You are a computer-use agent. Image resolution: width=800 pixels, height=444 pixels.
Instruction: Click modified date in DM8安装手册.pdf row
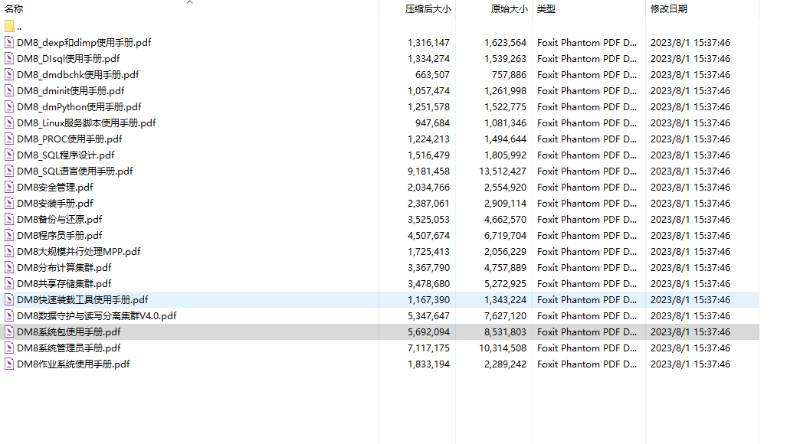point(690,203)
